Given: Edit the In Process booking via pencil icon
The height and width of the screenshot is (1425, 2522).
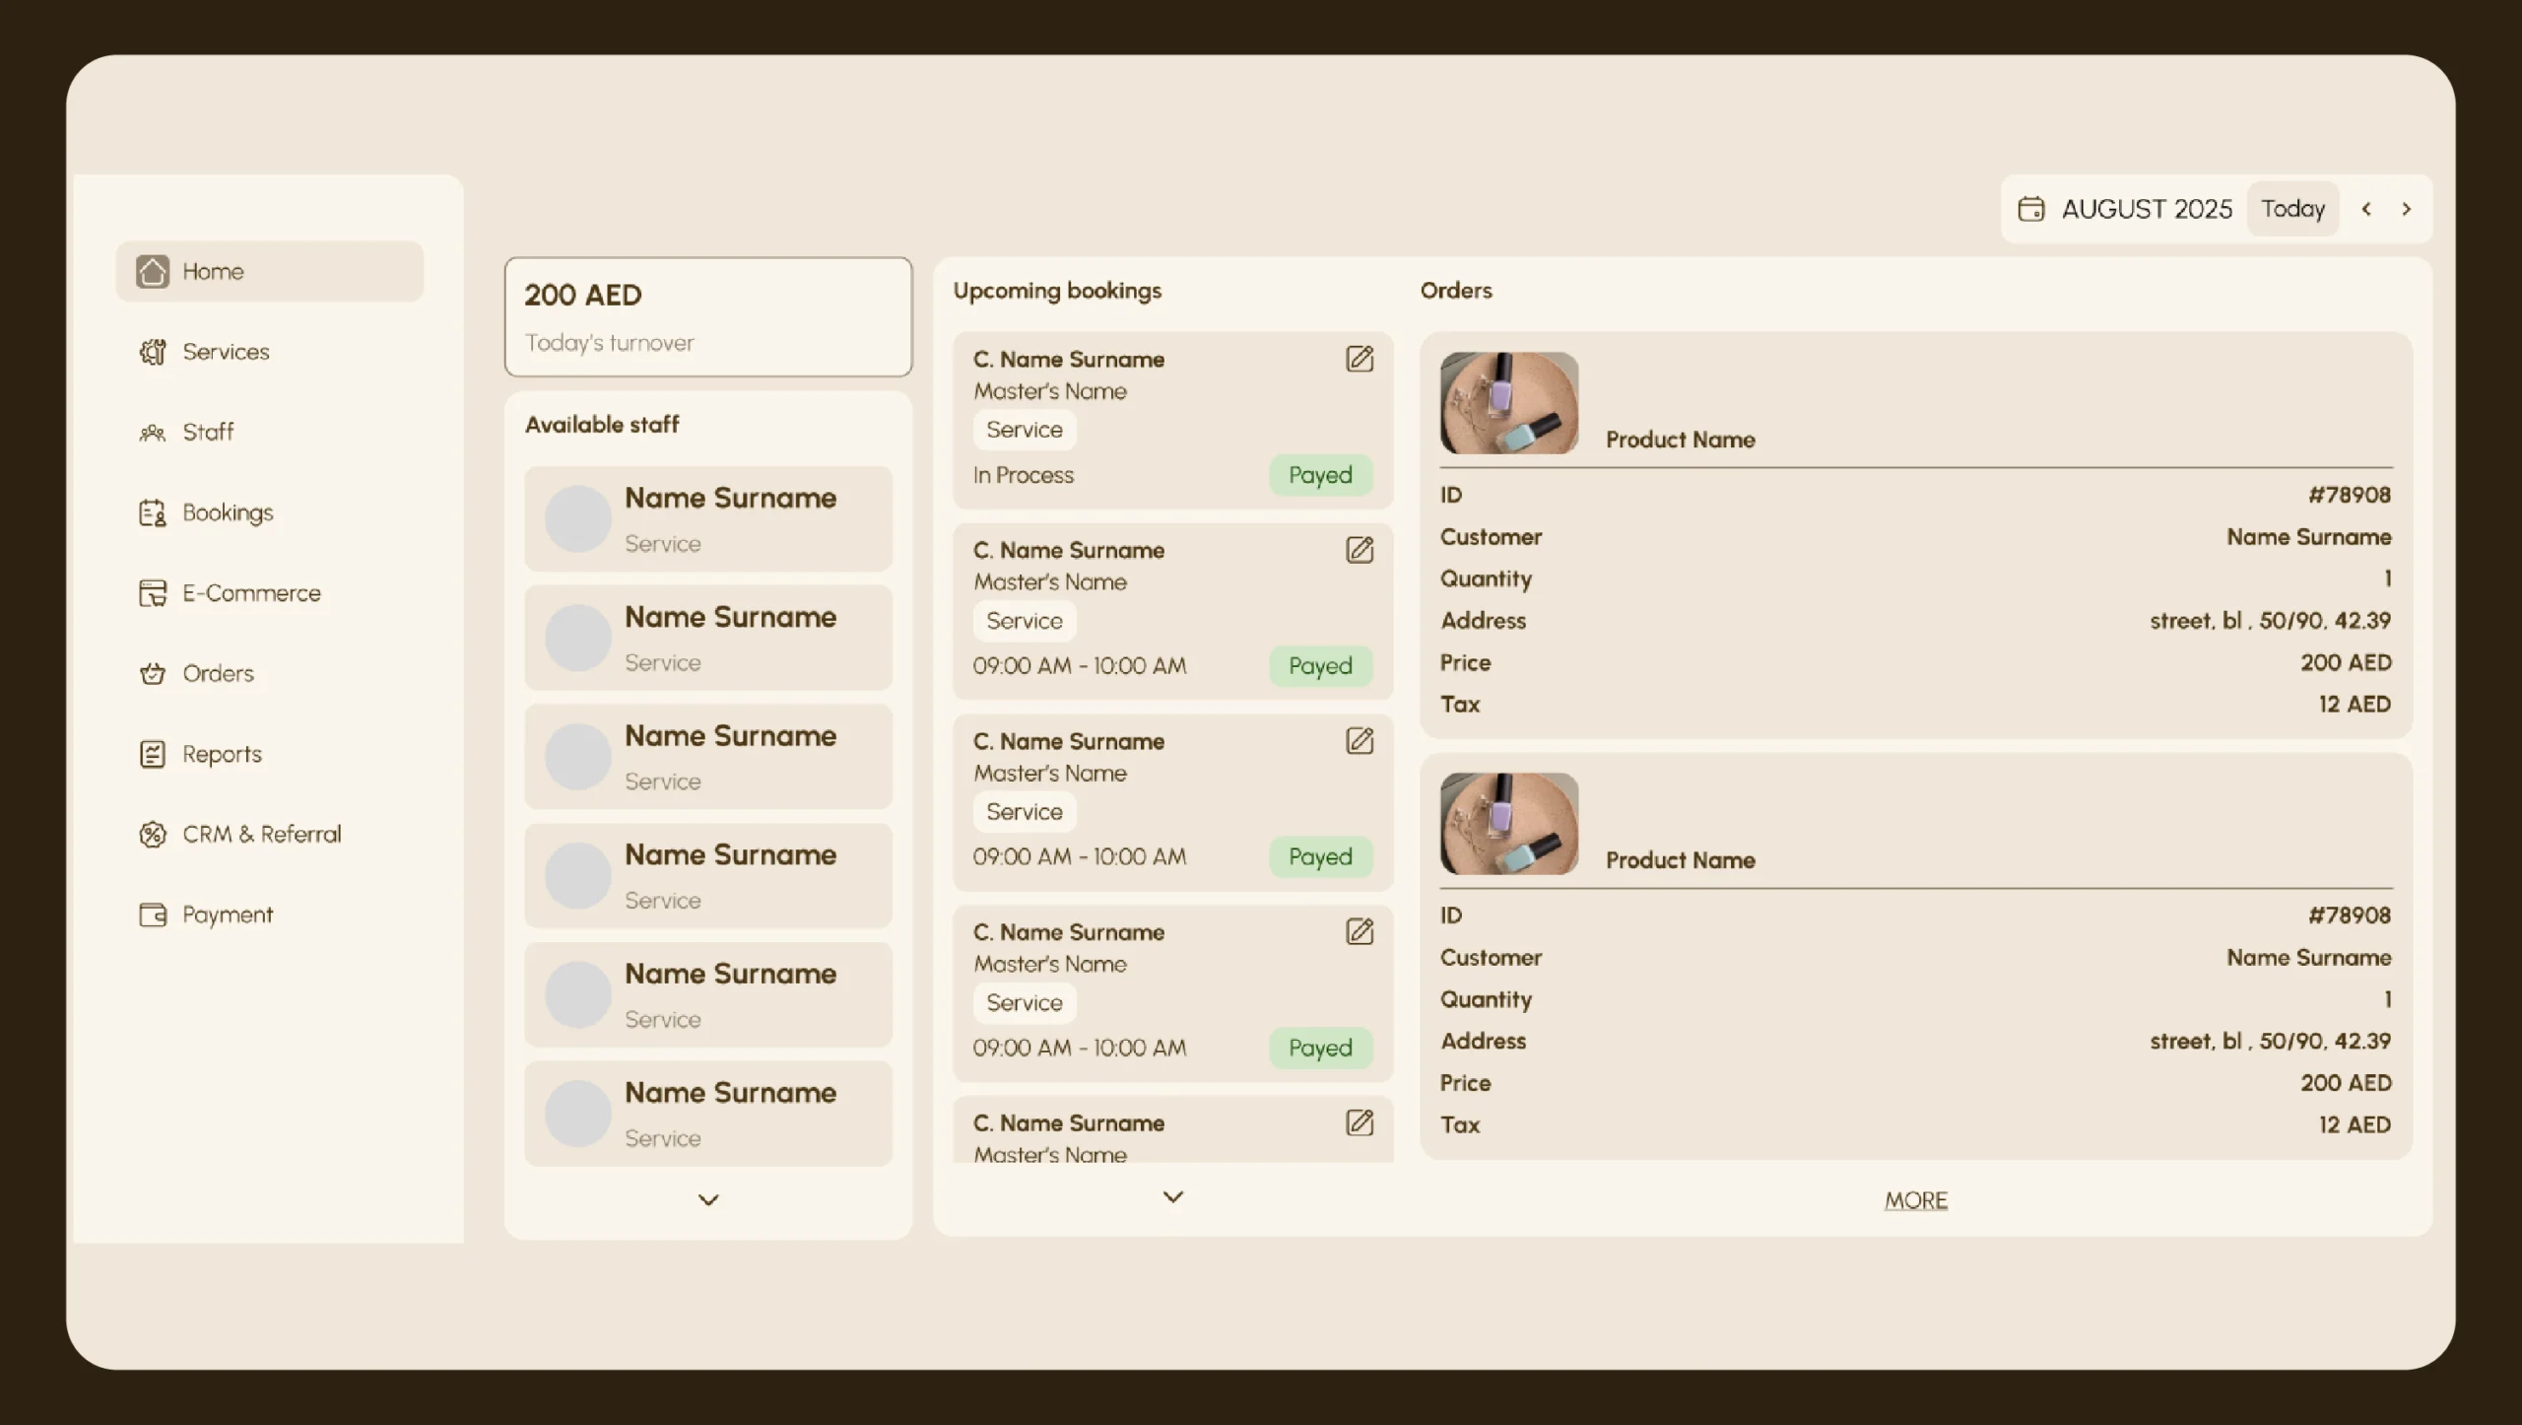Looking at the screenshot, I should pyautogui.click(x=1360, y=359).
